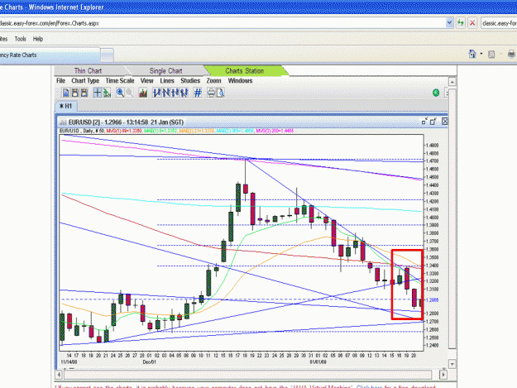Viewport: 517px width, 388px height.
Task: Select the third blue line-tool icon
Action: pyautogui.click(x=175, y=93)
